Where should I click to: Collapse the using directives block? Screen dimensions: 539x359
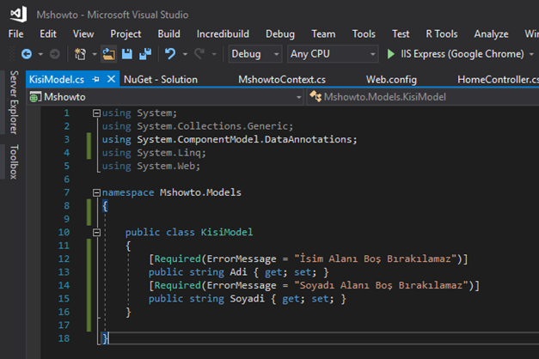[96, 113]
